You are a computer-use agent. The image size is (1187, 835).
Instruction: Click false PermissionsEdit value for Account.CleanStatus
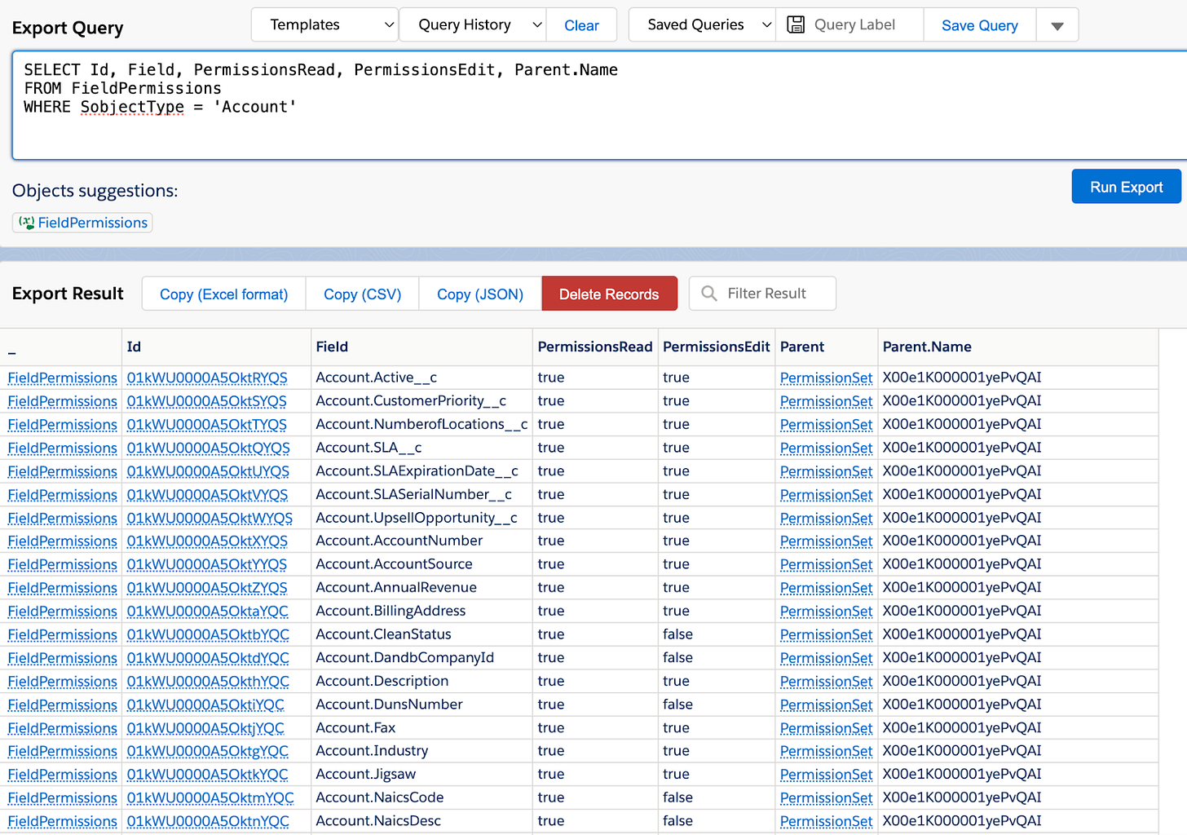[x=677, y=634]
